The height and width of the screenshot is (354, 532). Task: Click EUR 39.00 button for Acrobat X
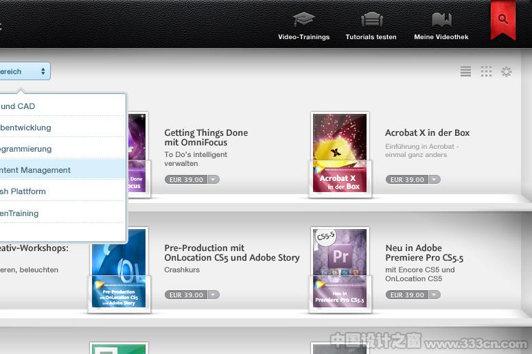(x=407, y=179)
